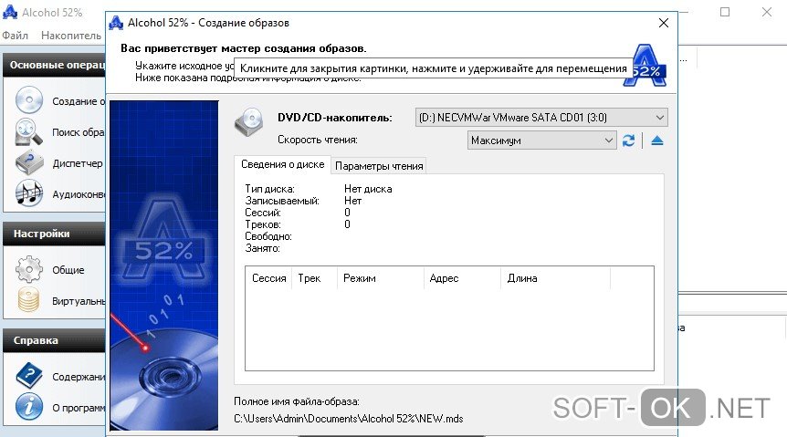Click the audio converter music notes icon
Image resolution: width=787 pixels, height=437 pixels.
tap(29, 193)
